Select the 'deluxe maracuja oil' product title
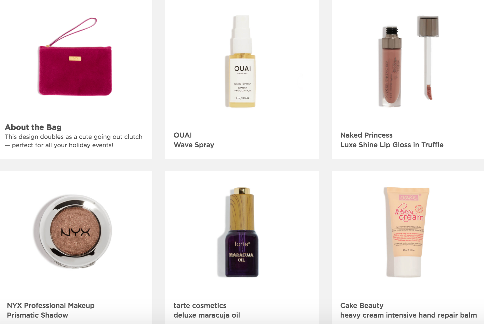This screenshot has width=484, height=324. pyautogui.click(x=207, y=315)
